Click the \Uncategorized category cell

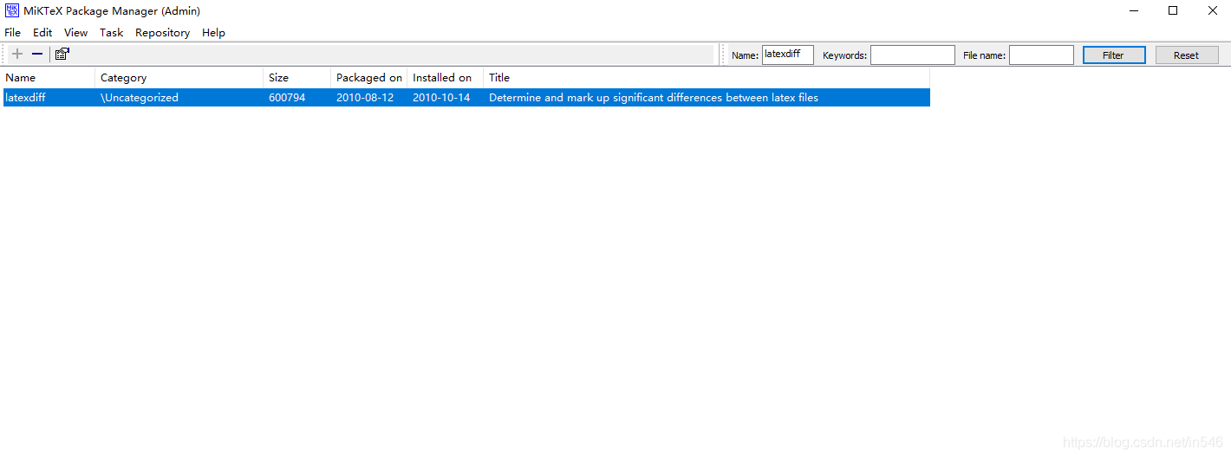coord(140,98)
